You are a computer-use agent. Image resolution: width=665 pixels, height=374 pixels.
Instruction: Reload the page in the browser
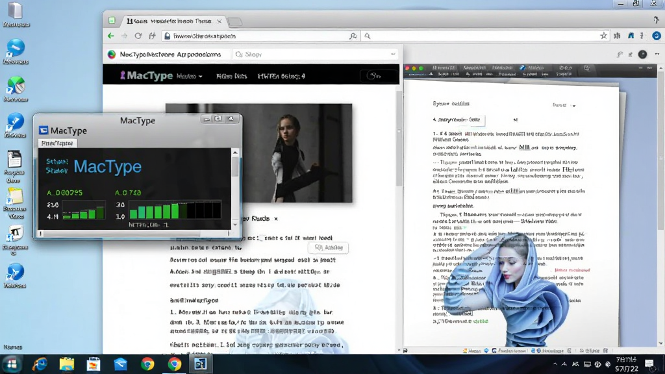[138, 36]
